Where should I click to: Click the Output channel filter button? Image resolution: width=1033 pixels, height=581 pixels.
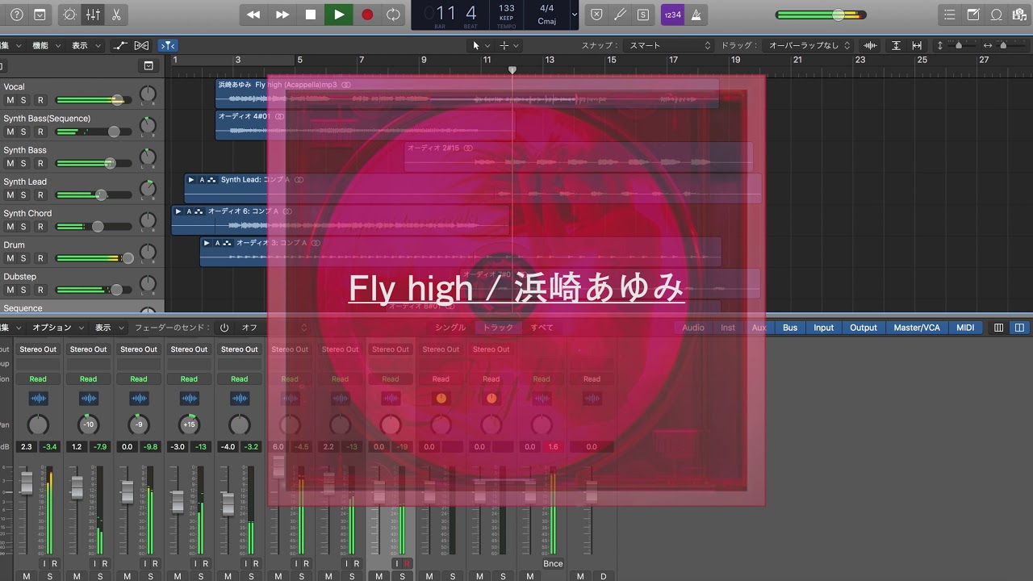[x=863, y=328]
